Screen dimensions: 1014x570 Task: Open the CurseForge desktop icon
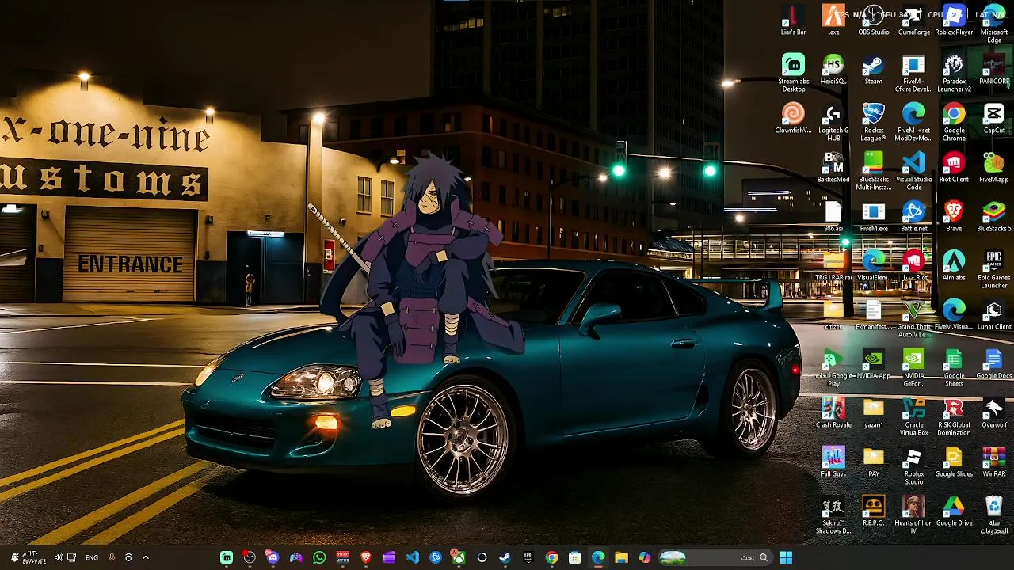coord(914,21)
